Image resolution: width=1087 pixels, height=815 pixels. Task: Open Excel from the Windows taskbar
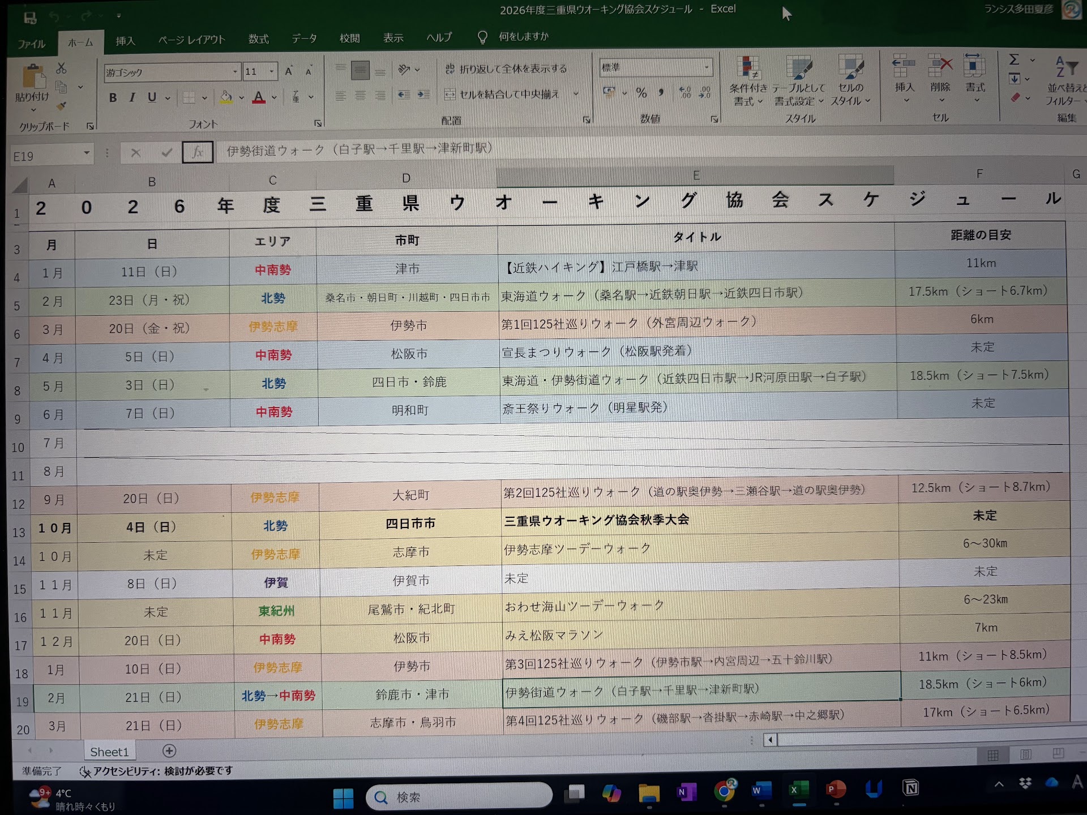[x=798, y=790]
